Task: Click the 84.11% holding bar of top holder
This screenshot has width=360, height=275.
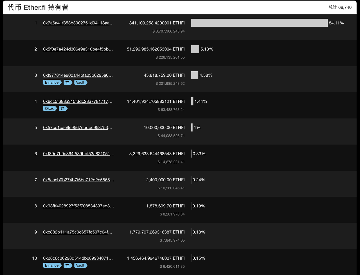Action: (x=259, y=23)
